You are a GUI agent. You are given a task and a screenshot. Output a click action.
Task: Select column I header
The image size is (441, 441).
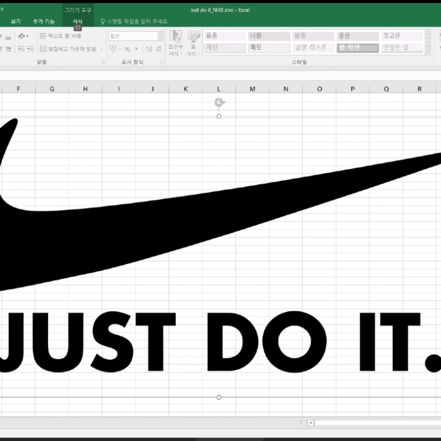click(x=119, y=89)
